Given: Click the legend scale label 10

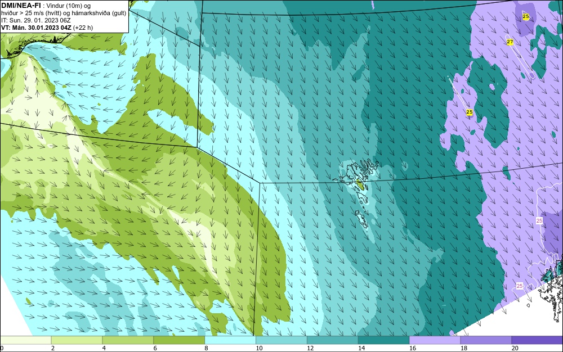Looking at the screenshot, I should (x=259, y=348).
